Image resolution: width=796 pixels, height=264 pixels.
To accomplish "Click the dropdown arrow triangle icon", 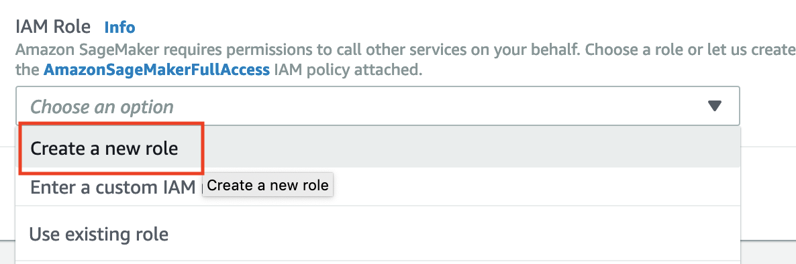I will 715,106.
